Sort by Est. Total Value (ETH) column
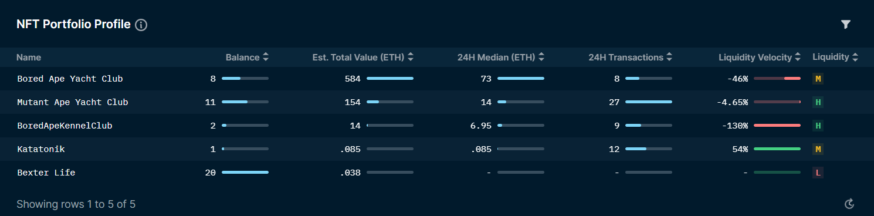 [363, 58]
